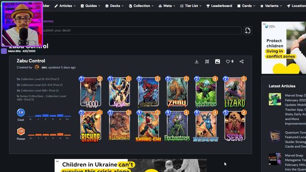Click the Guides book icon
The height and width of the screenshot is (172, 306).
[x=82, y=6]
